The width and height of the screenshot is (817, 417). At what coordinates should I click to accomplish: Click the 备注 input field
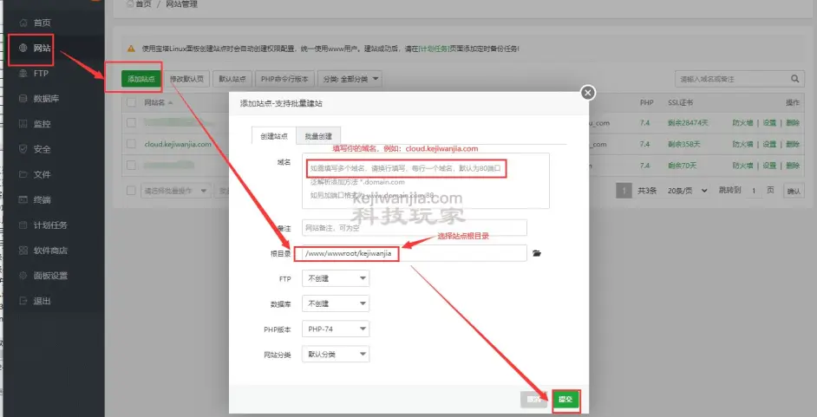pos(415,227)
